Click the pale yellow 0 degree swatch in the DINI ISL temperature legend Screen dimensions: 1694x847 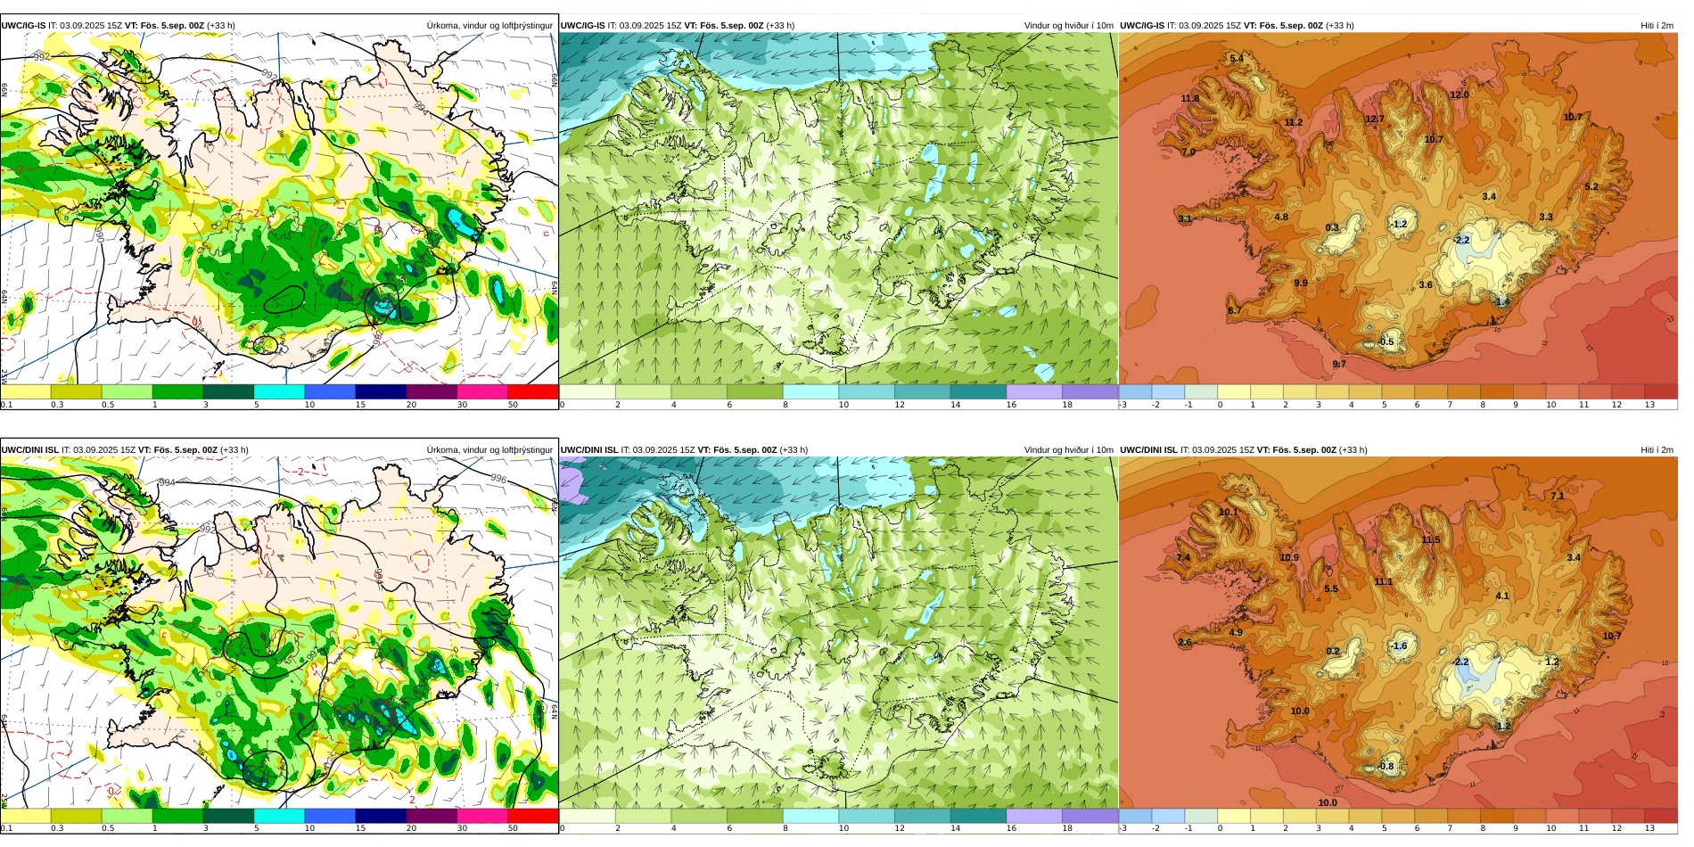coord(1234,816)
